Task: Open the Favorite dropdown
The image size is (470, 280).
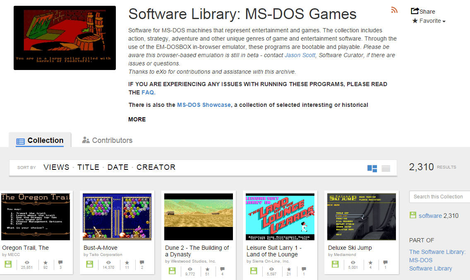Action: [429, 21]
